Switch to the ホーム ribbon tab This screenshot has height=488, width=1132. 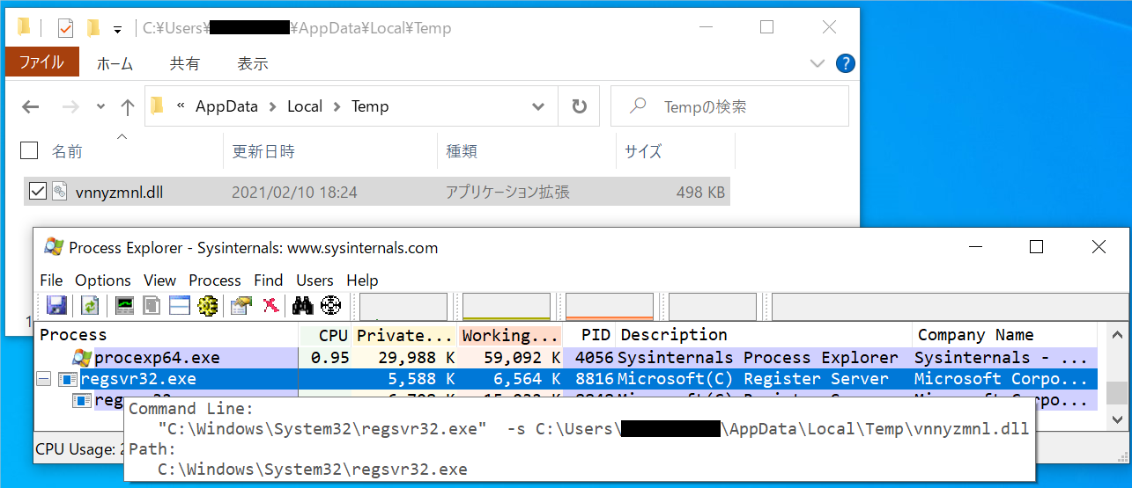115,63
